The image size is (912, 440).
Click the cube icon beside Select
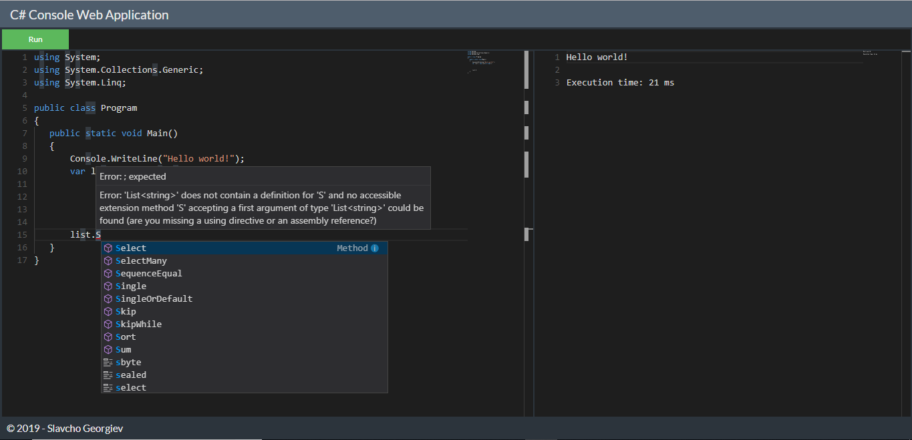pyautogui.click(x=108, y=248)
